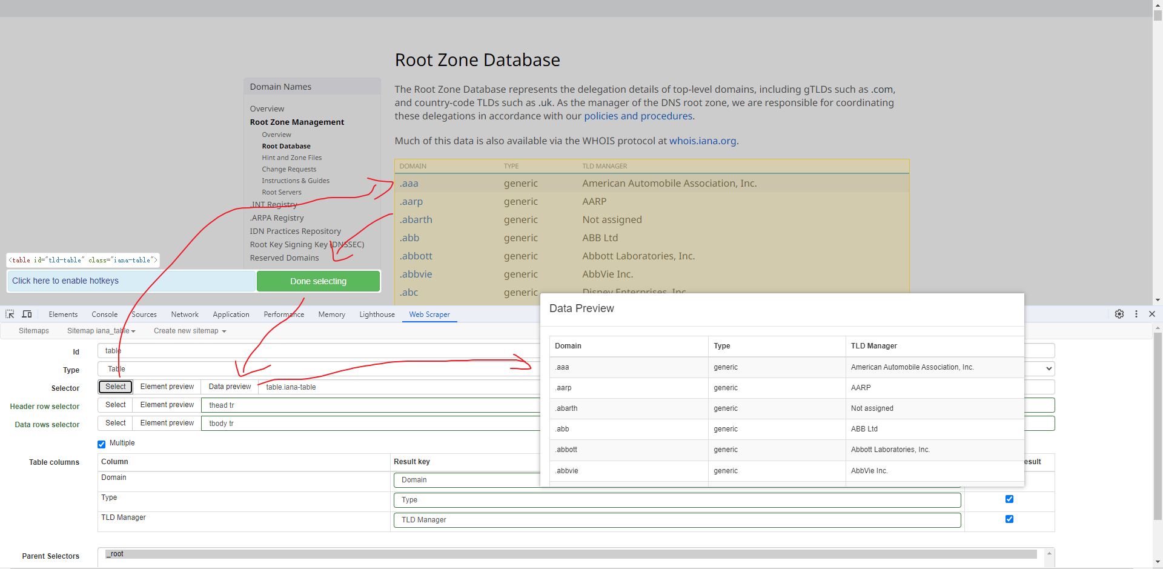This screenshot has width=1163, height=569.
Task: Switch to the Application tab
Action: pyautogui.click(x=231, y=314)
